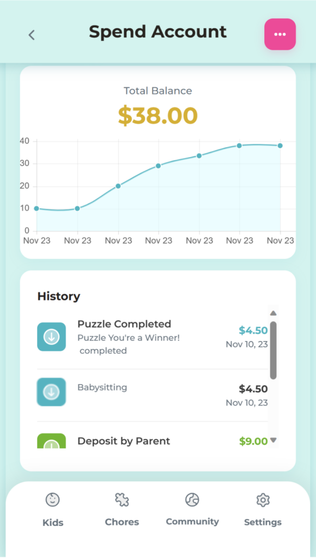Open the pink ellipsis options menu

[280, 34]
